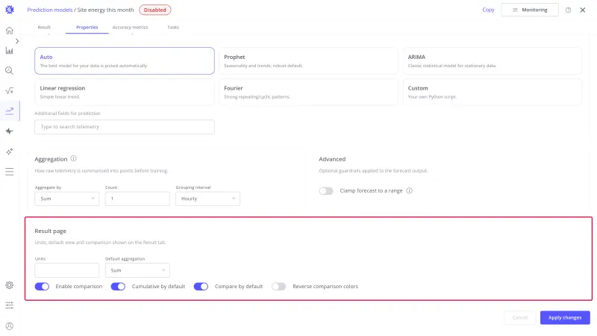Select the Auto model card
The height and width of the screenshot is (336, 597).
(x=125, y=60)
